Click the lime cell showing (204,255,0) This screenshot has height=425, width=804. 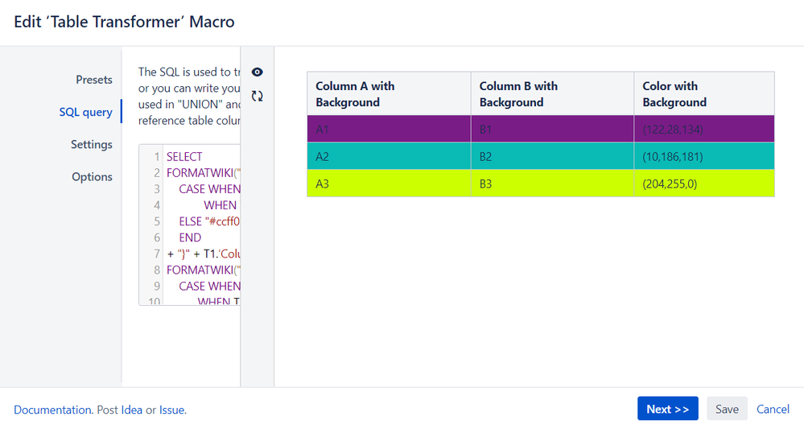(x=670, y=184)
